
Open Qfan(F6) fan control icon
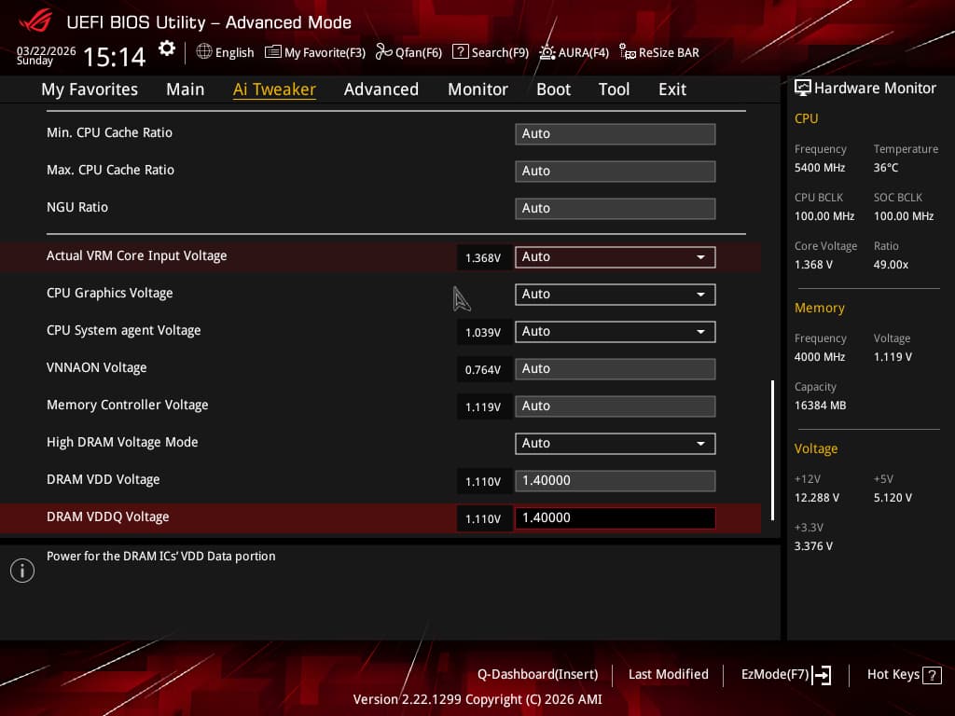(383, 52)
